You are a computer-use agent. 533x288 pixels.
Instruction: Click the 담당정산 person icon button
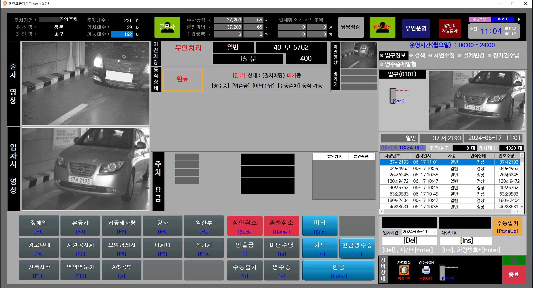[382, 27]
